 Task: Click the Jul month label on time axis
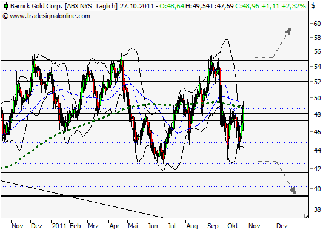(x=171, y=226)
